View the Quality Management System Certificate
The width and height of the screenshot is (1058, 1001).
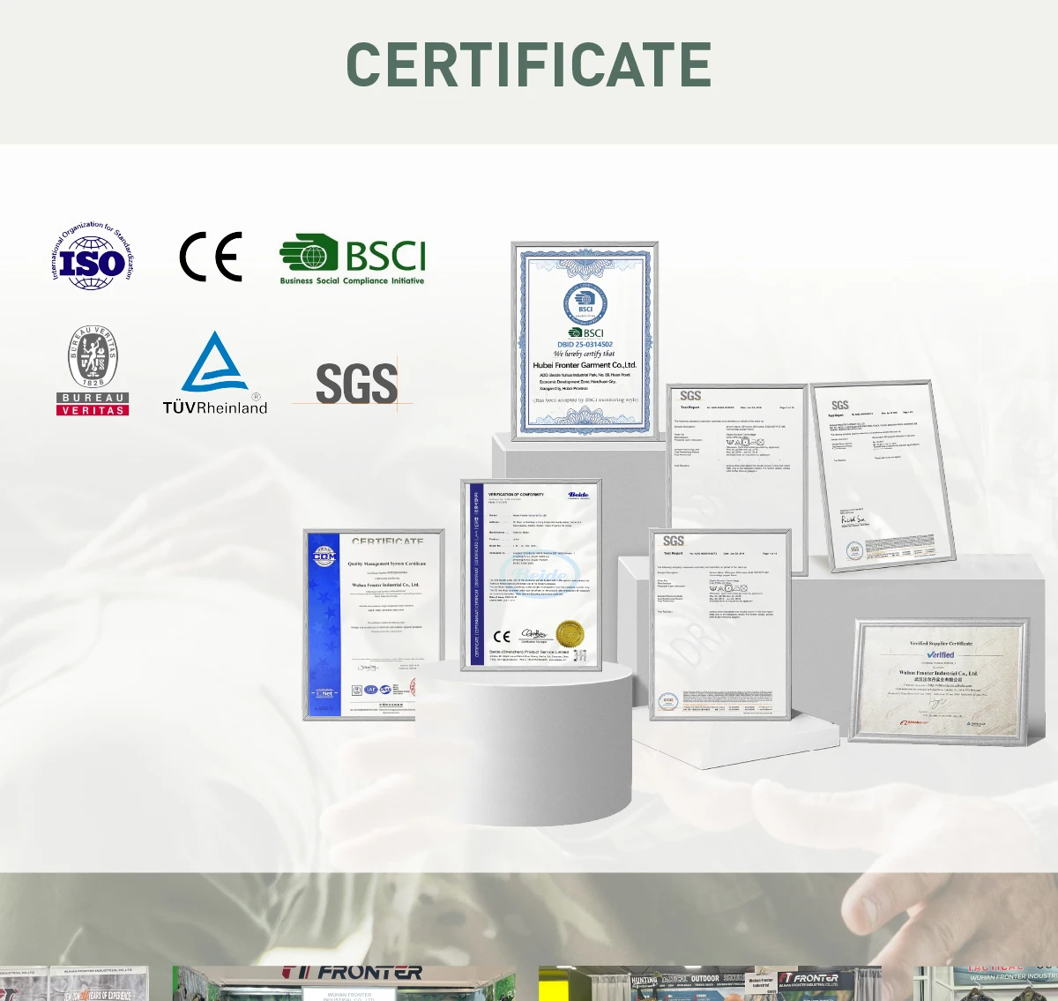(374, 624)
